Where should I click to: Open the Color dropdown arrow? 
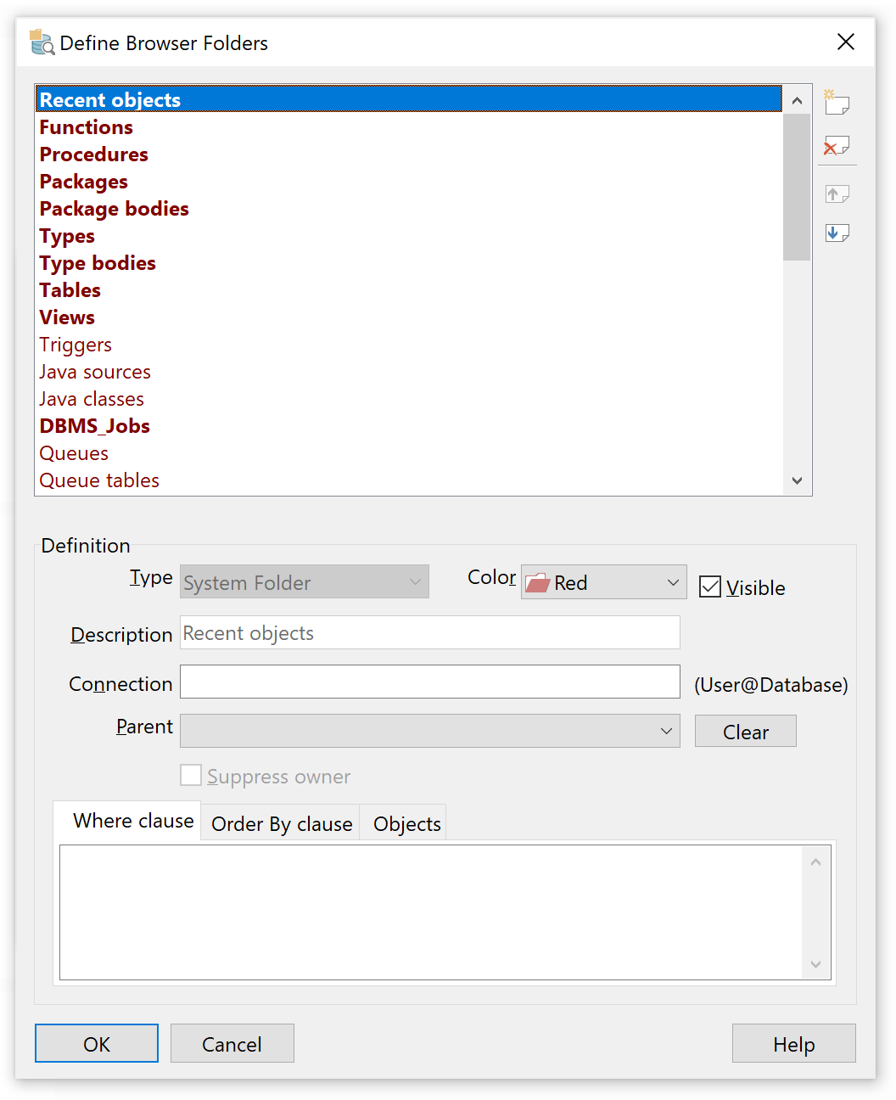click(673, 583)
